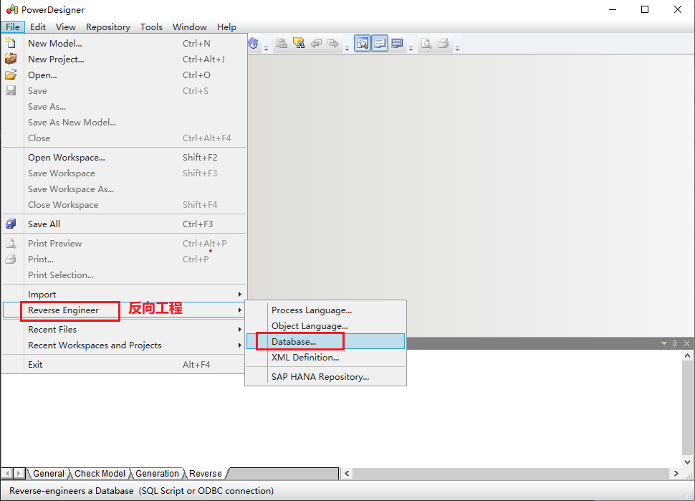
Task: Select the Open folder icon beside Open...
Action: tap(10, 75)
